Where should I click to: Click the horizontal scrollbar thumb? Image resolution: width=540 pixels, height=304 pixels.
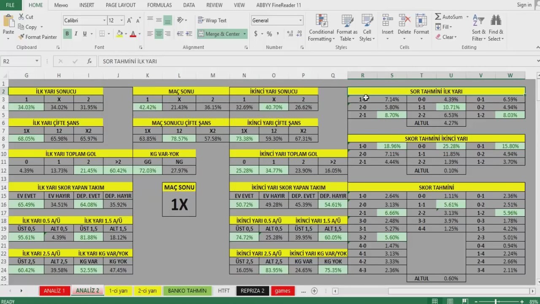tap(459, 291)
